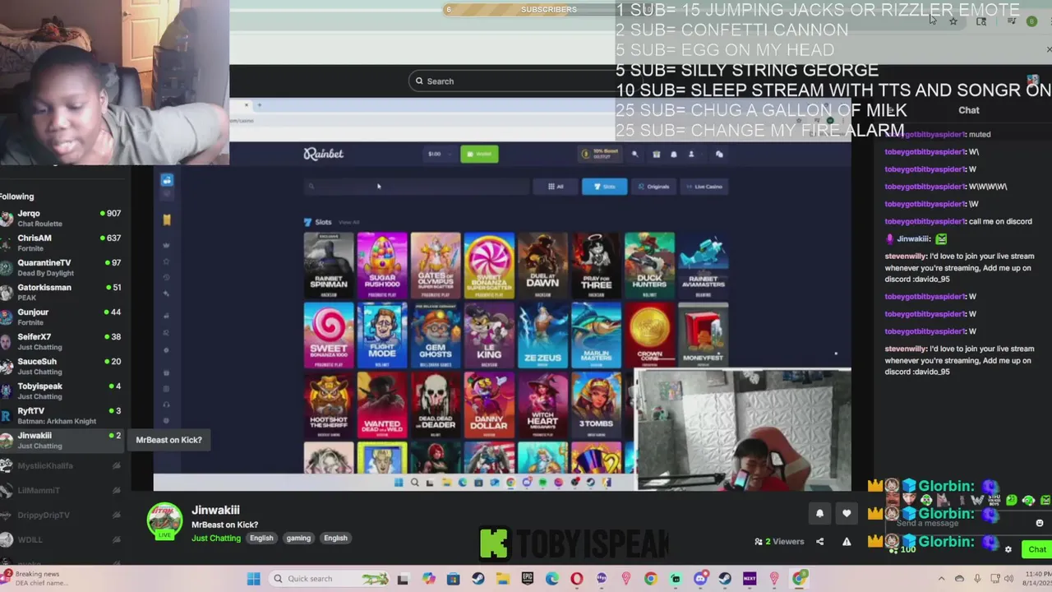This screenshot has width=1052, height=592.
Task: Open File Explorer folder from taskbar
Action: click(502, 579)
